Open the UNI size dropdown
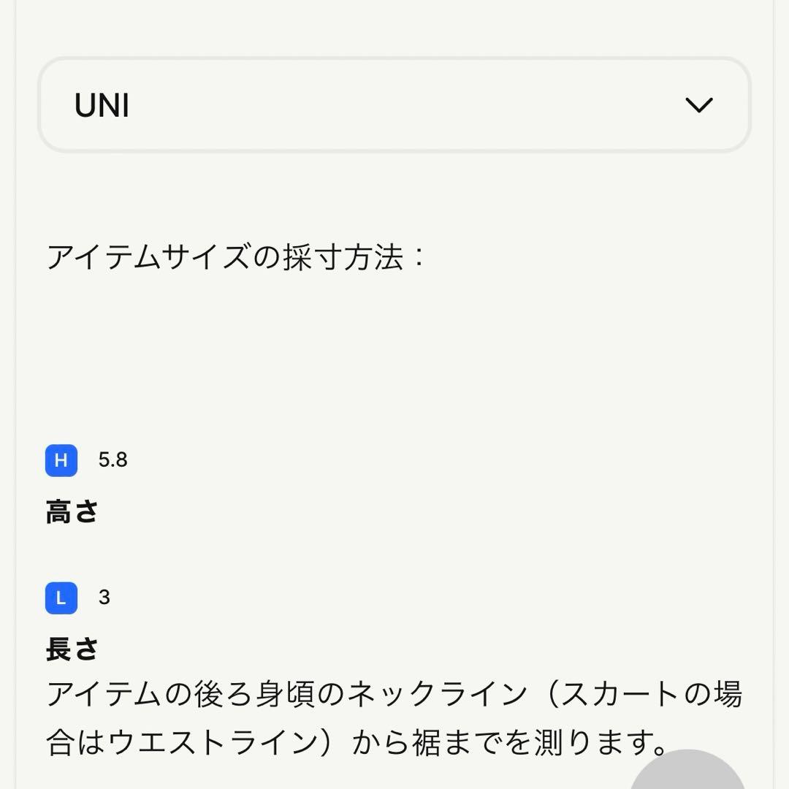Screen dimensions: 789x789 coord(394,105)
